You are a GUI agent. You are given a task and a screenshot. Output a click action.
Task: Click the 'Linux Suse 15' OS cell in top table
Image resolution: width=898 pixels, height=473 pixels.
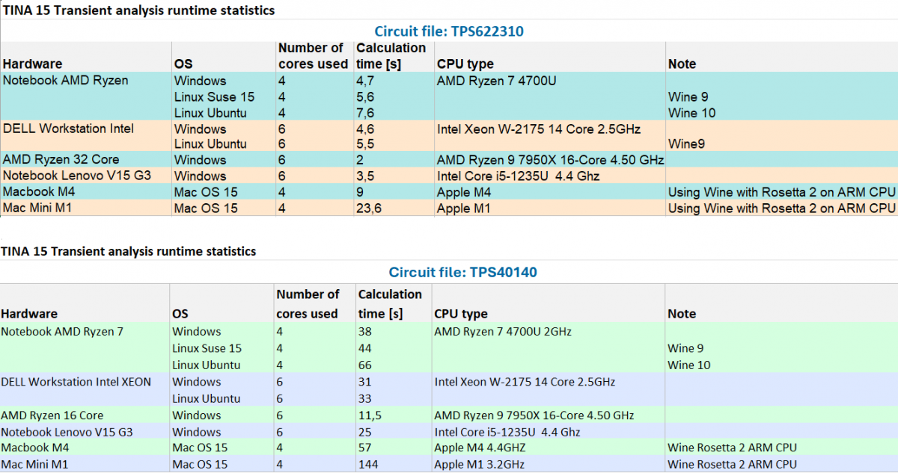tap(214, 97)
